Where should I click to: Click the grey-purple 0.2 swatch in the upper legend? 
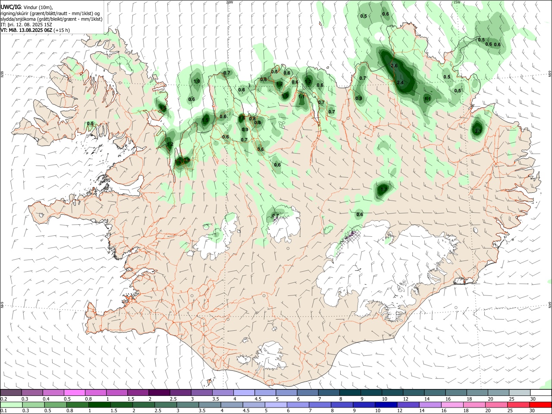click(x=11, y=393)
